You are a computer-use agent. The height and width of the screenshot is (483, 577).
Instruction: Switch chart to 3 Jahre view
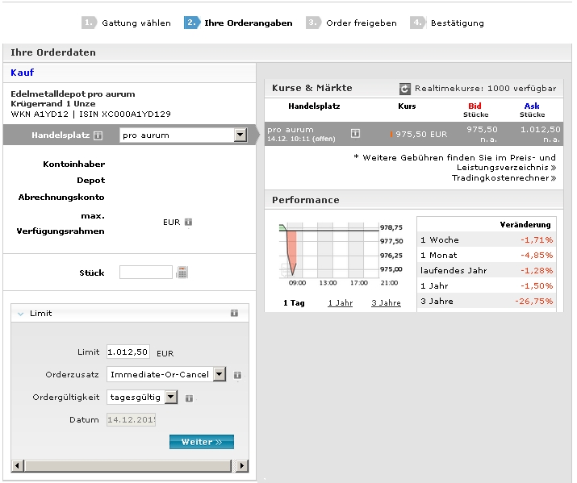pos(386,303)
